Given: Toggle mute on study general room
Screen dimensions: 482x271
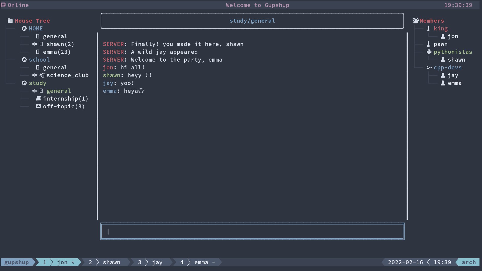Looking at the screenshot, I should 35,91.
